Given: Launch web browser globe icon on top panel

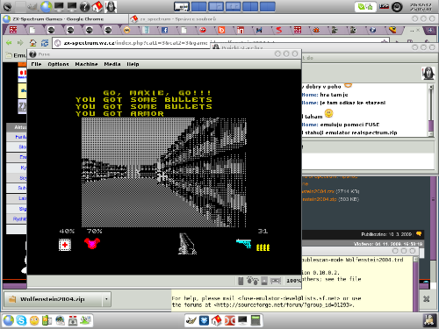Looking at the screenshot, I should [x=46, y=6].
